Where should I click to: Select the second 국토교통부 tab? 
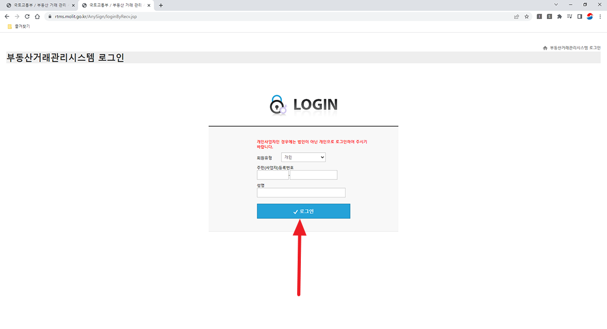click(116, 5)
